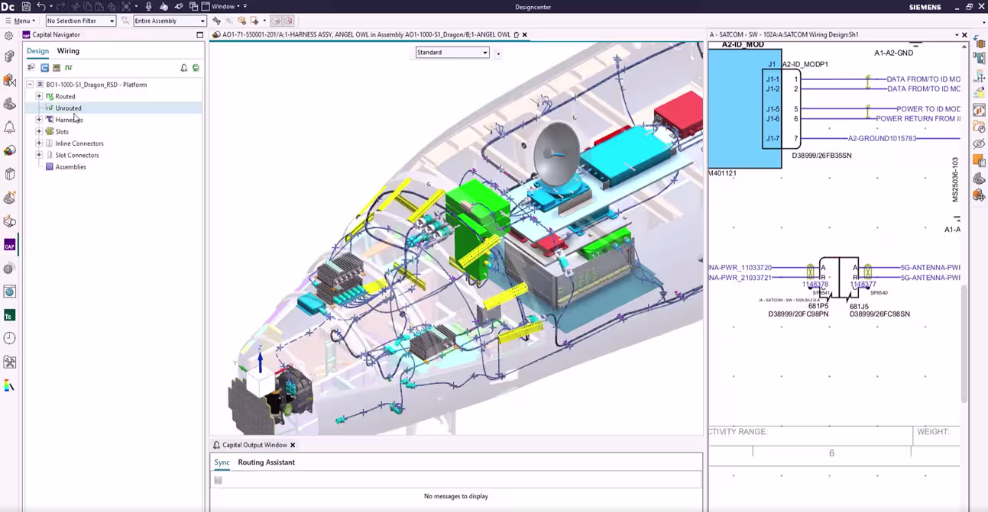This screenshot has width=988, height=512.
Task: Click the red box component in 3D view
Action: coord(678,113)
